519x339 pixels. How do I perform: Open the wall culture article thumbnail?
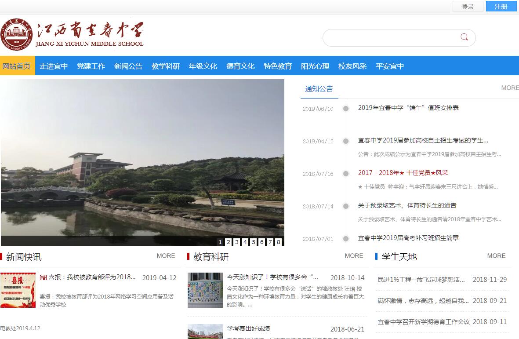(x=205, y=290)
